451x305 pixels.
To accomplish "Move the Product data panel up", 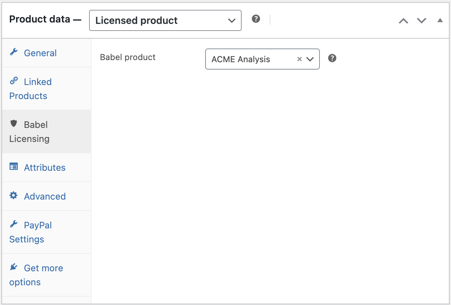I will point(403,21).
